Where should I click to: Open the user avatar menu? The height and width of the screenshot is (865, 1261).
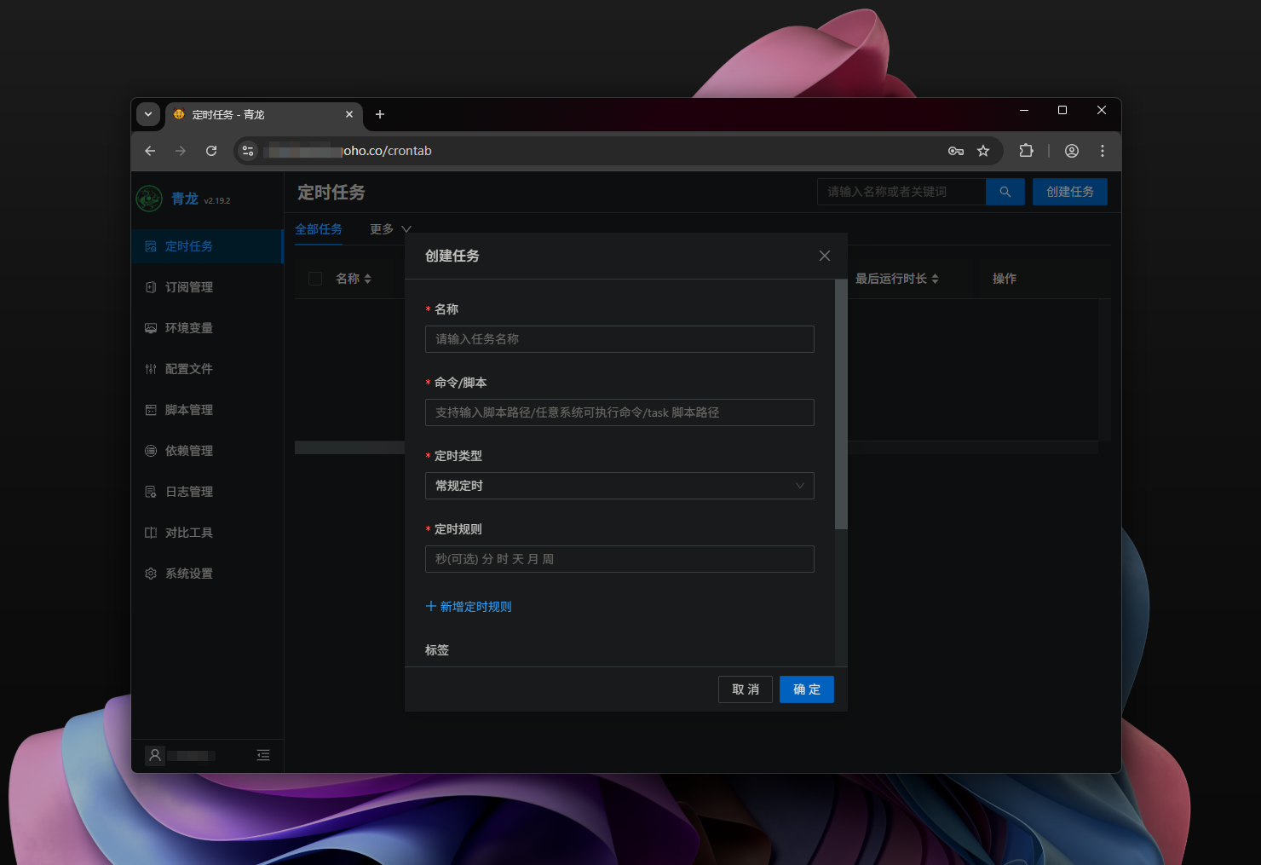[x=155, y=755]
